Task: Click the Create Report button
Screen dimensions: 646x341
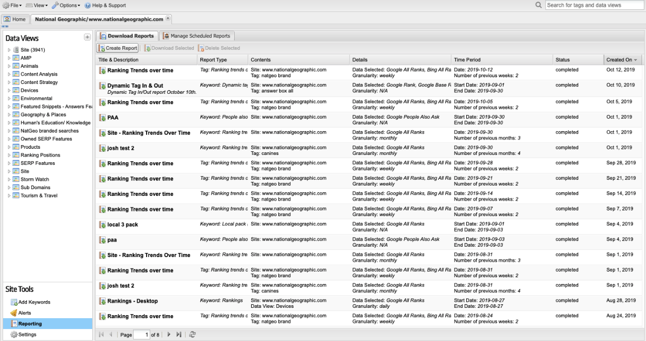Action: (118, 48)
